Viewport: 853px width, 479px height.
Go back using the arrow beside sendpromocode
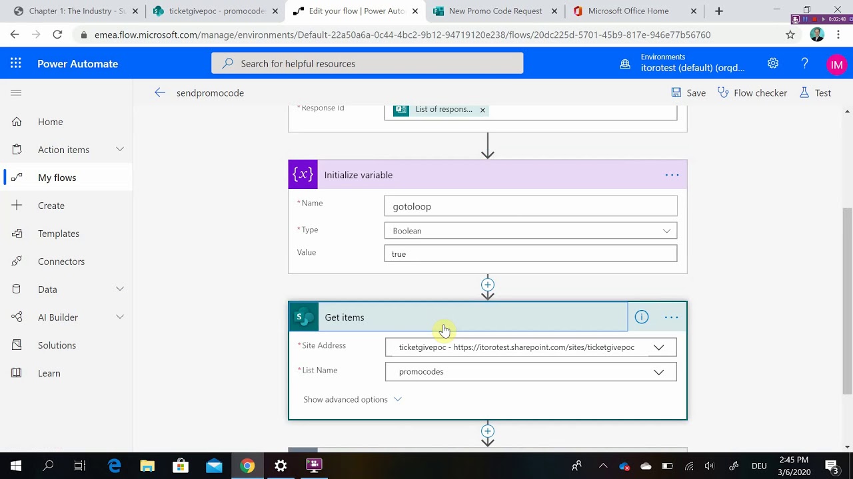160,92
